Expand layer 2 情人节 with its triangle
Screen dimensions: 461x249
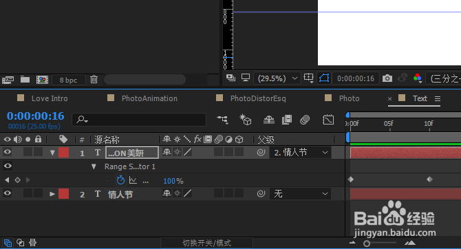(52, 194)
